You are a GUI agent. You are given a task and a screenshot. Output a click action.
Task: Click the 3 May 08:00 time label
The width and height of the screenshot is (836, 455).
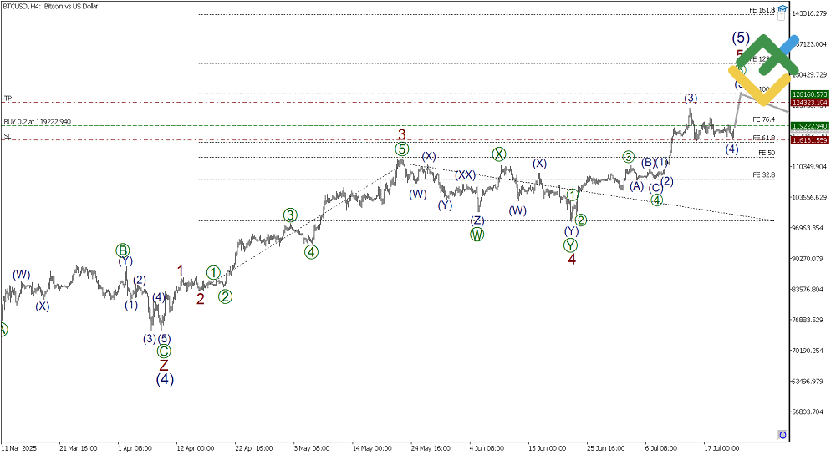point(311,448)
